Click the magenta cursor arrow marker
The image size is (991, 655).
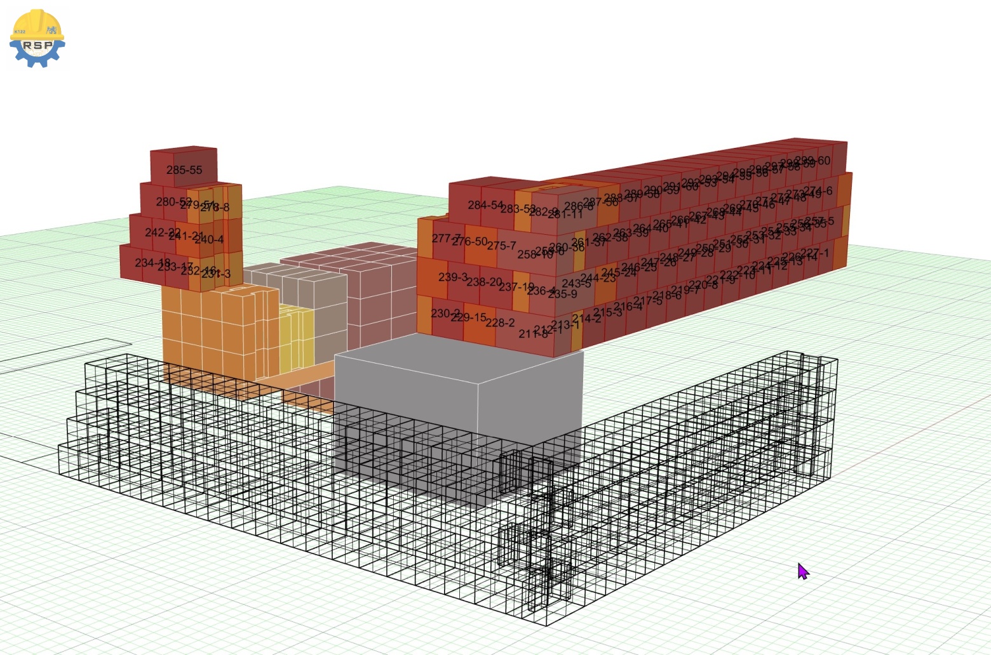[803, 571]
